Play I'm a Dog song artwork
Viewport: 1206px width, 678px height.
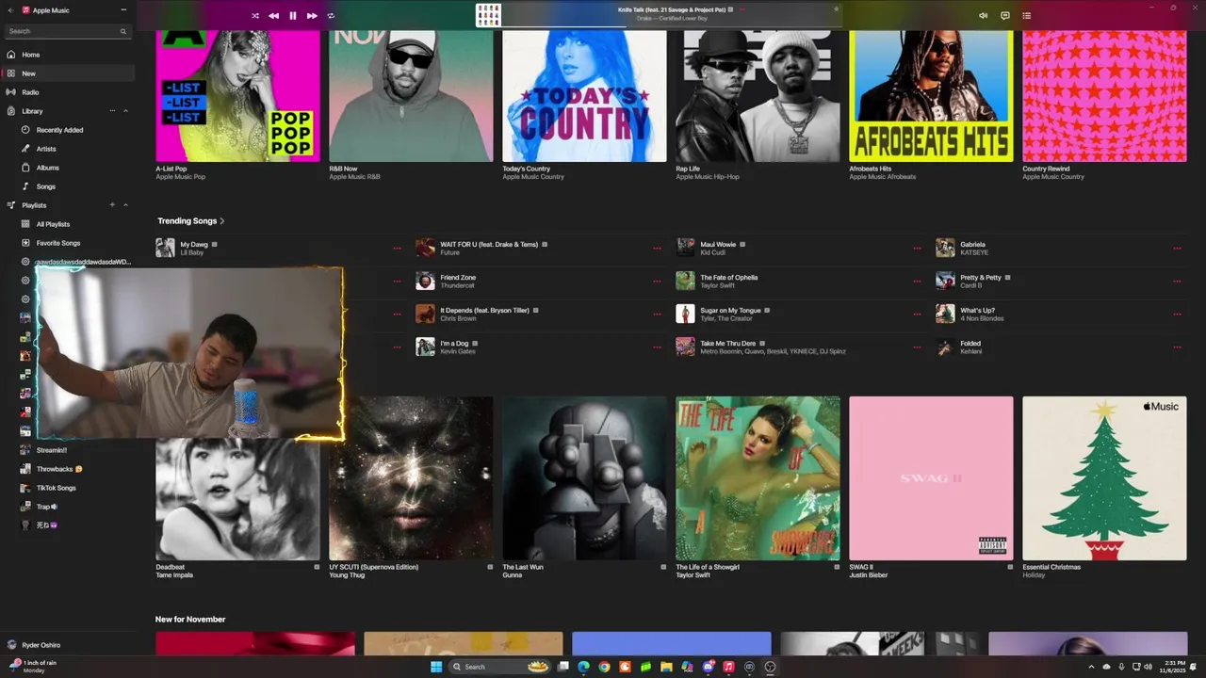point(425,347)
